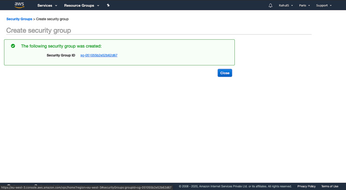Click the security group created success message

coord(61,46)
